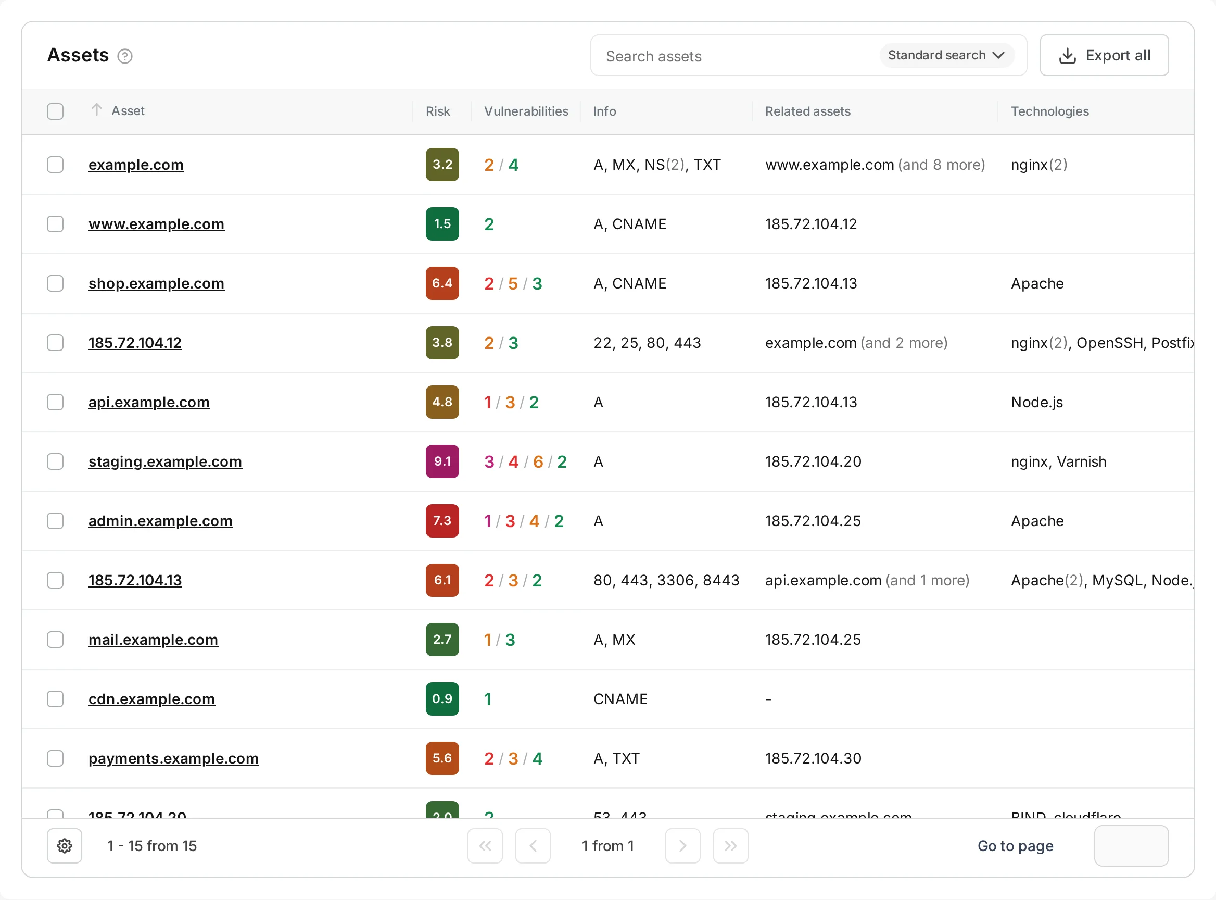The width and height of the screenshot is (1216, 900).
Task: Click the download icon in Export all
Action: (1067, 55)
